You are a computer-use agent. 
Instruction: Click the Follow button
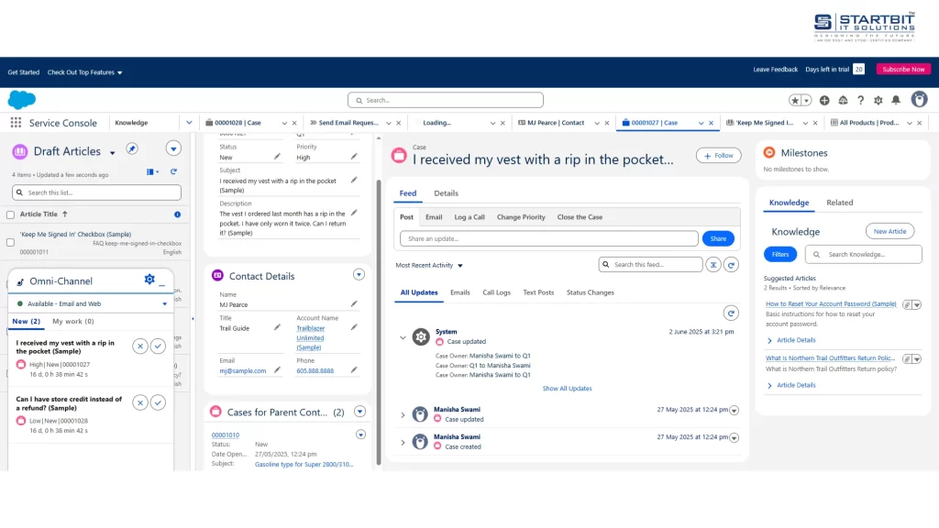point(719,156)
